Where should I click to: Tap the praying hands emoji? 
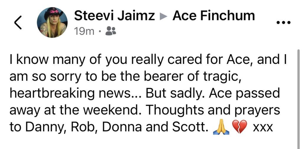(219, 128)
